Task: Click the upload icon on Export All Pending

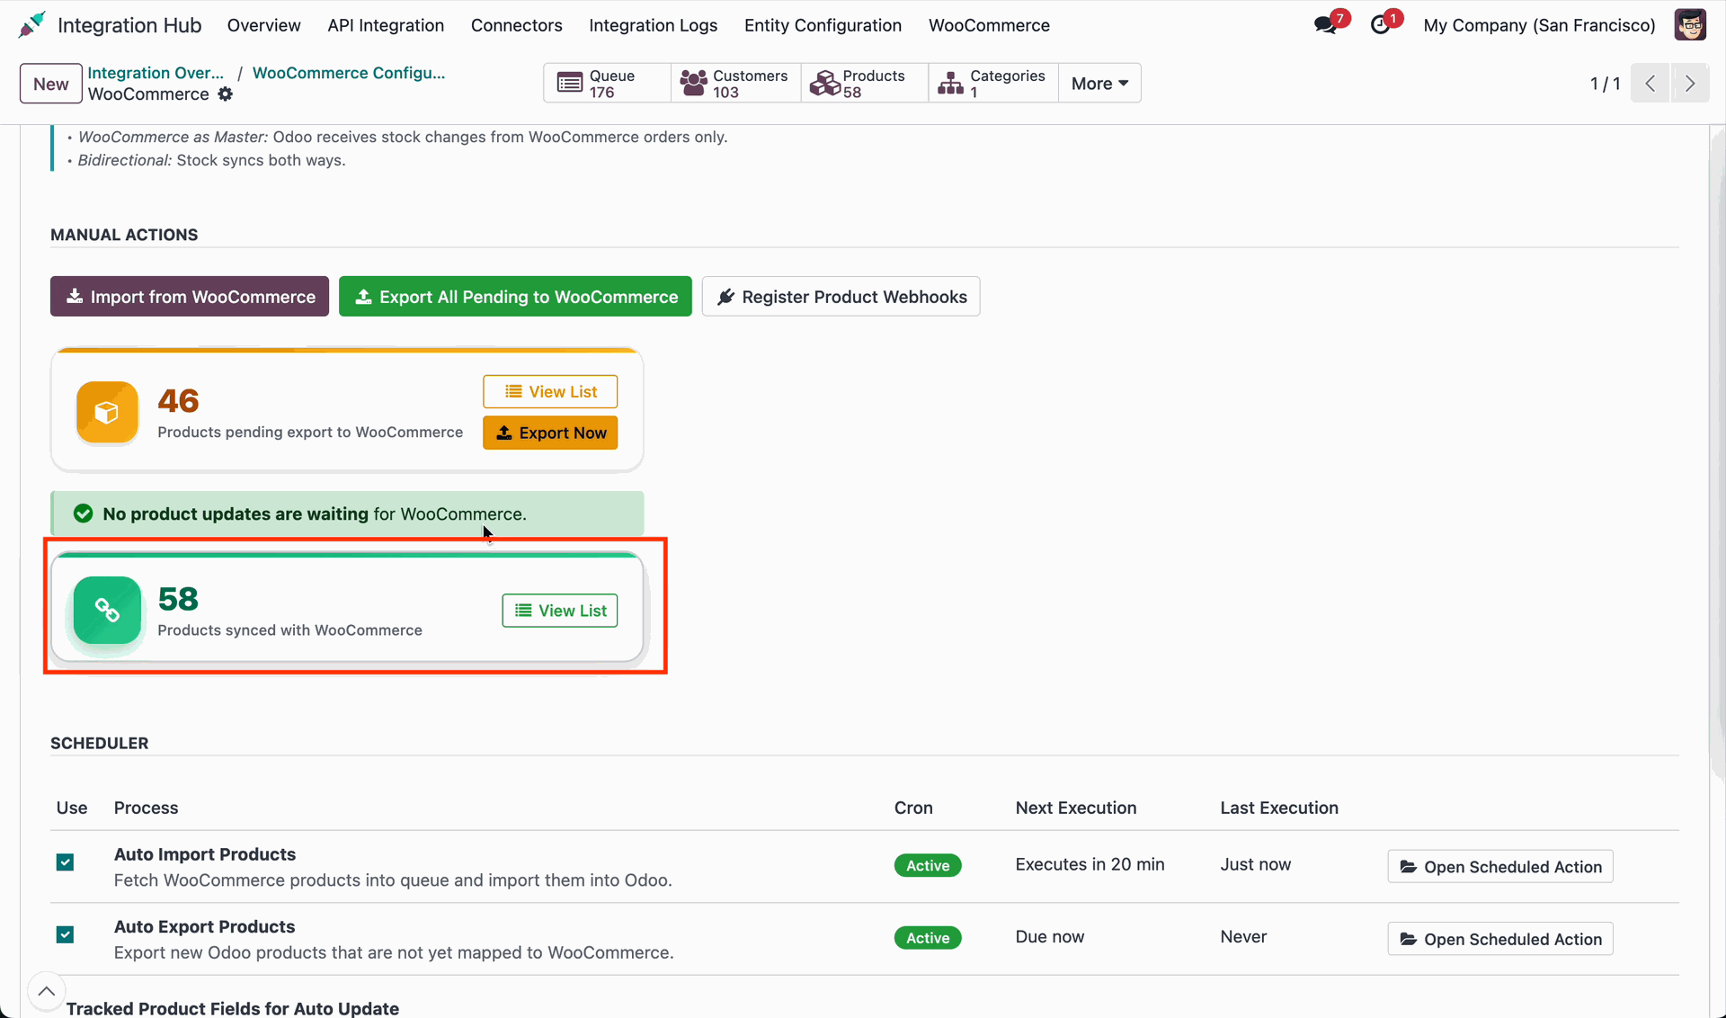Action: click(363, 296)
